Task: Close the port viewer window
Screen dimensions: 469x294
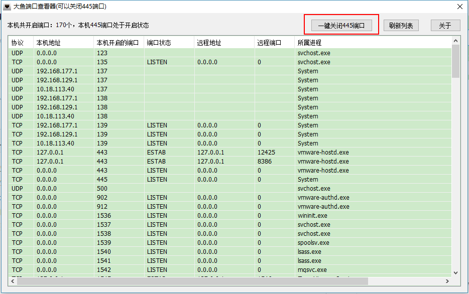Action: point(459,7)
